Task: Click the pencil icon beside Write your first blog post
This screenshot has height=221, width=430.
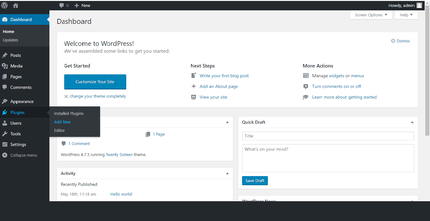Action: [x=194, y=76]
